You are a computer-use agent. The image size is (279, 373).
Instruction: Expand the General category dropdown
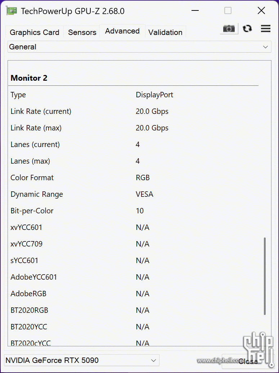[139, 47]
